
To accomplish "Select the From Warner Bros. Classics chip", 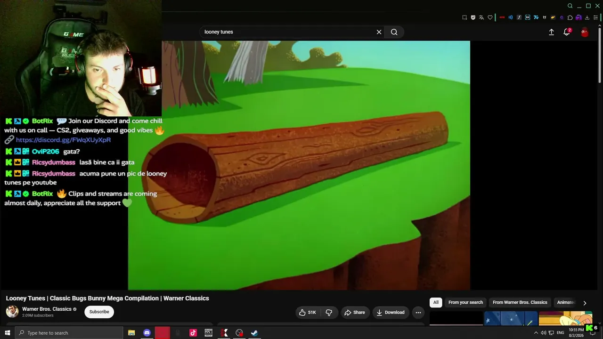I will pyautogui.click(x=520, y=302).
